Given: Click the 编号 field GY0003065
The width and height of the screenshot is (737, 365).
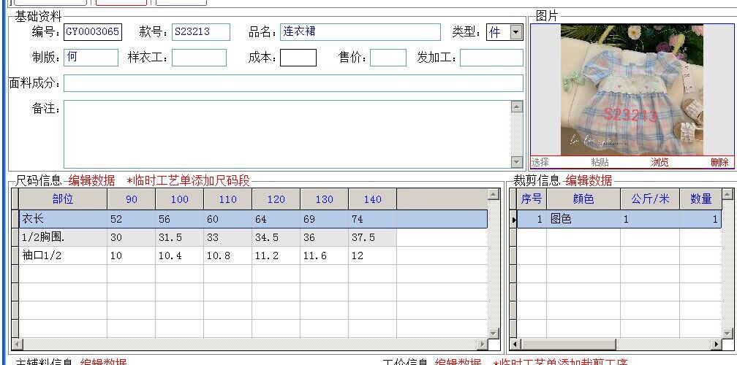Looking at the screenshot, I should [x=93, y=32].
